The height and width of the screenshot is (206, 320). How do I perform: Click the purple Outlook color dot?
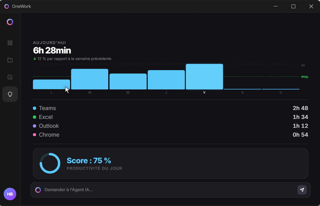[35, 126]
